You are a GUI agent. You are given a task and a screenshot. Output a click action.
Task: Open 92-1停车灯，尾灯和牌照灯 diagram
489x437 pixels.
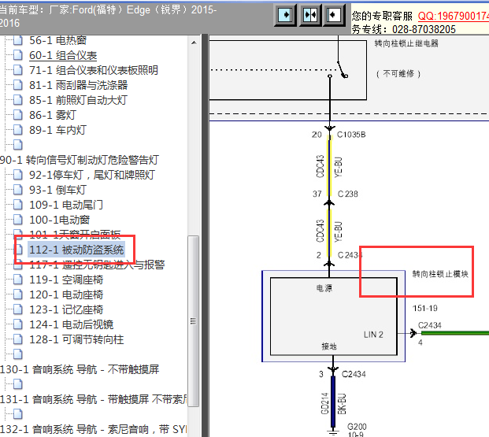point(92,175)
